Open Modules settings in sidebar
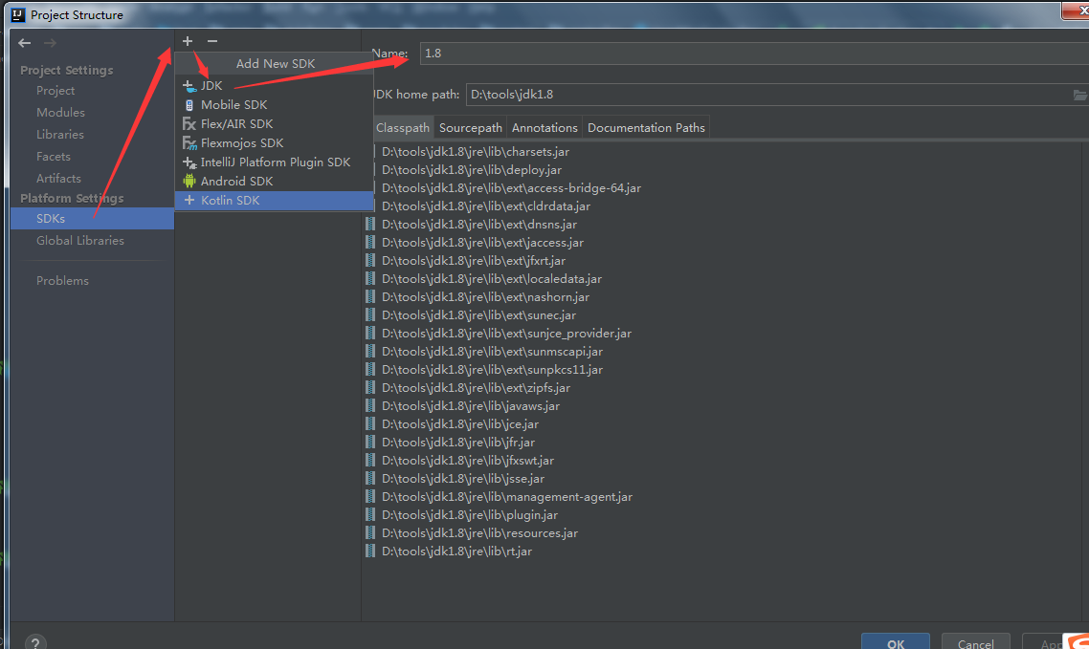 pyautogui.click(x=60, y=113)
